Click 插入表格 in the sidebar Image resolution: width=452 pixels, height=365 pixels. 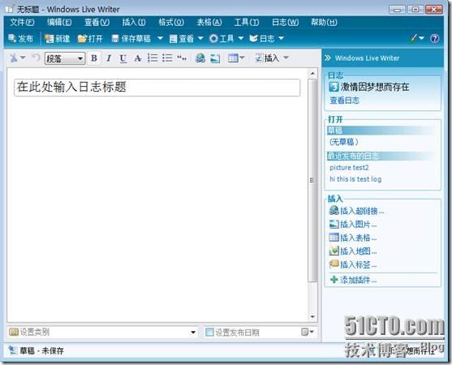pyautogui.click(x=359, y=238)
